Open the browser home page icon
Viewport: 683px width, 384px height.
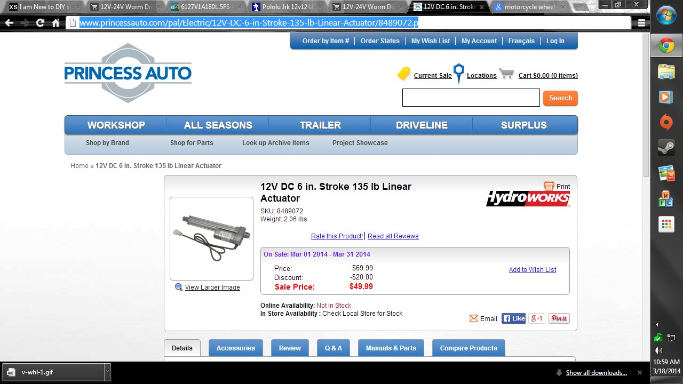[x=55, y=23]
